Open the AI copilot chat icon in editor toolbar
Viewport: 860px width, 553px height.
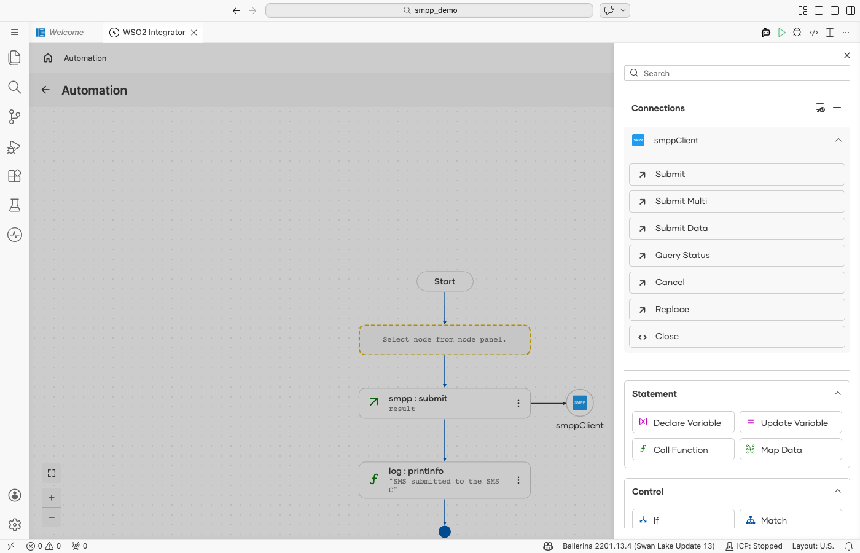[x=766, y=33]
